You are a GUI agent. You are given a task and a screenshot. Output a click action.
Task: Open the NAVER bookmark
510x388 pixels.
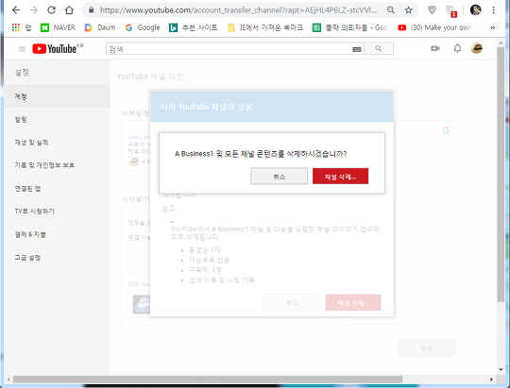(x=58, y=27)
